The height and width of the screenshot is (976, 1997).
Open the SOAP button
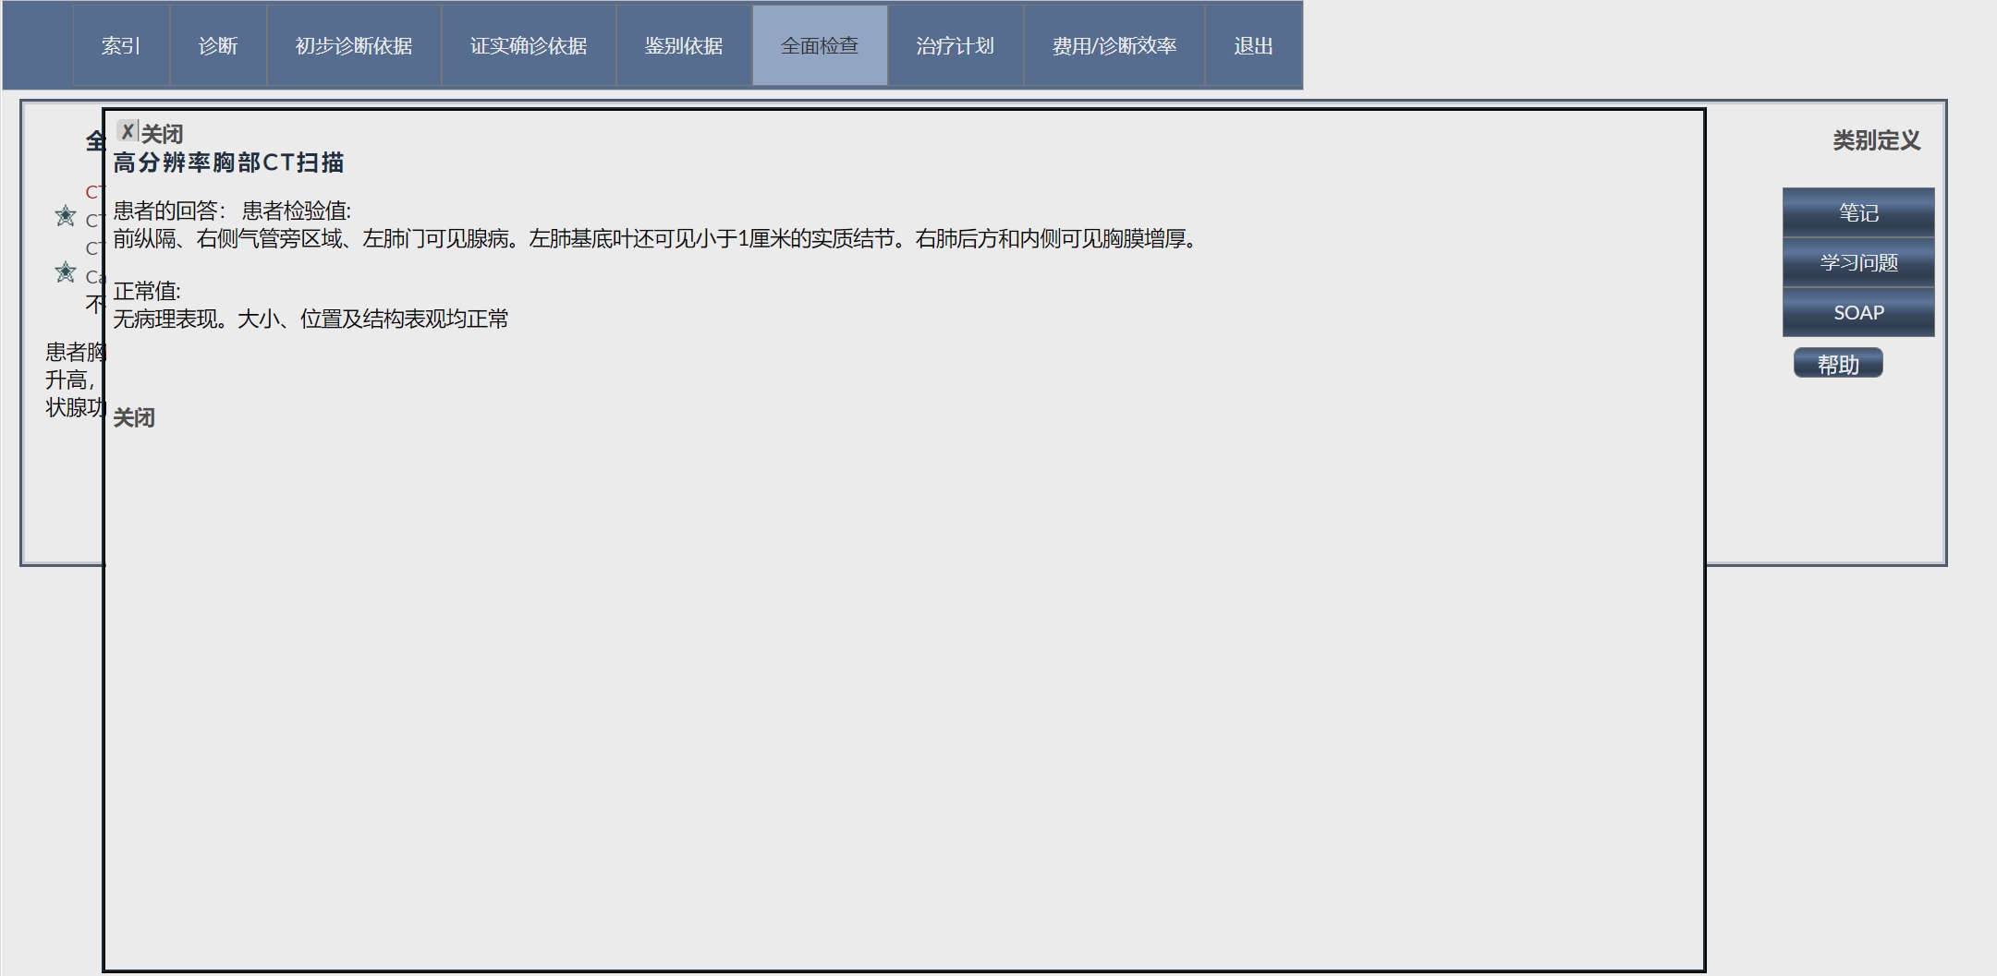click(1858, 312)
